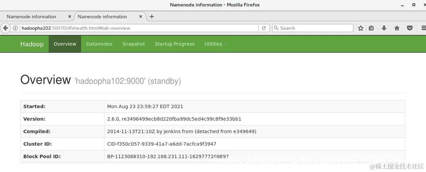Screen dimensions: 426x172
Task: Reload the page with the refresh icon
Action: point(264,28)
